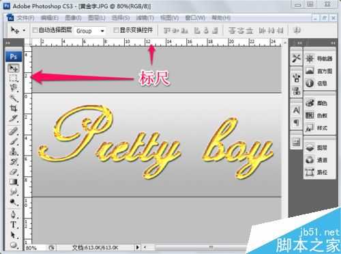Image resolution: width=341 pixels, height=254 pixels.
Task: Click the ruler origin corner box
Action: [28, 42]
